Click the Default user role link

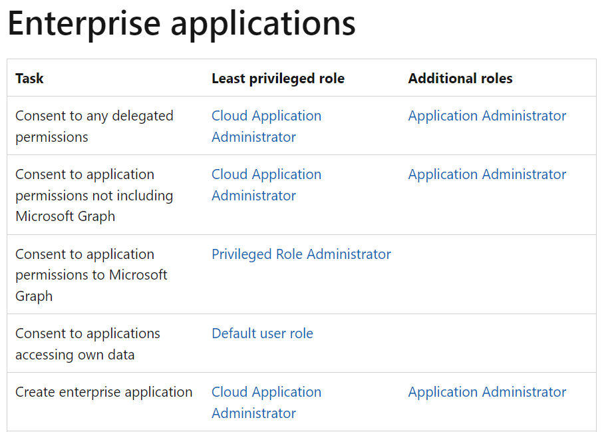262,333
